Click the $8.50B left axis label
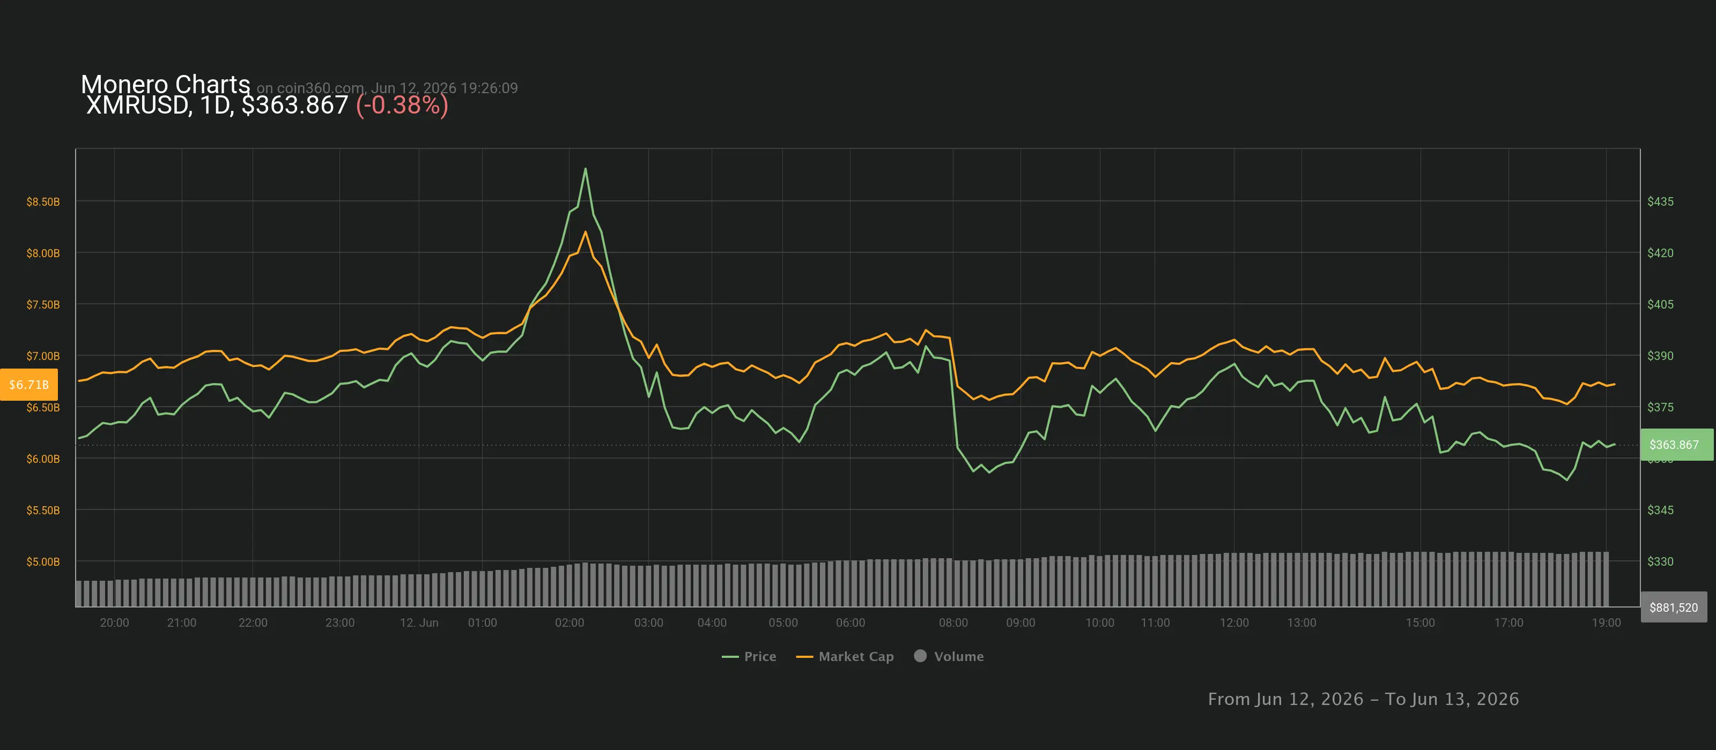This screenshot has width=1716, height=750. (43, 201)
